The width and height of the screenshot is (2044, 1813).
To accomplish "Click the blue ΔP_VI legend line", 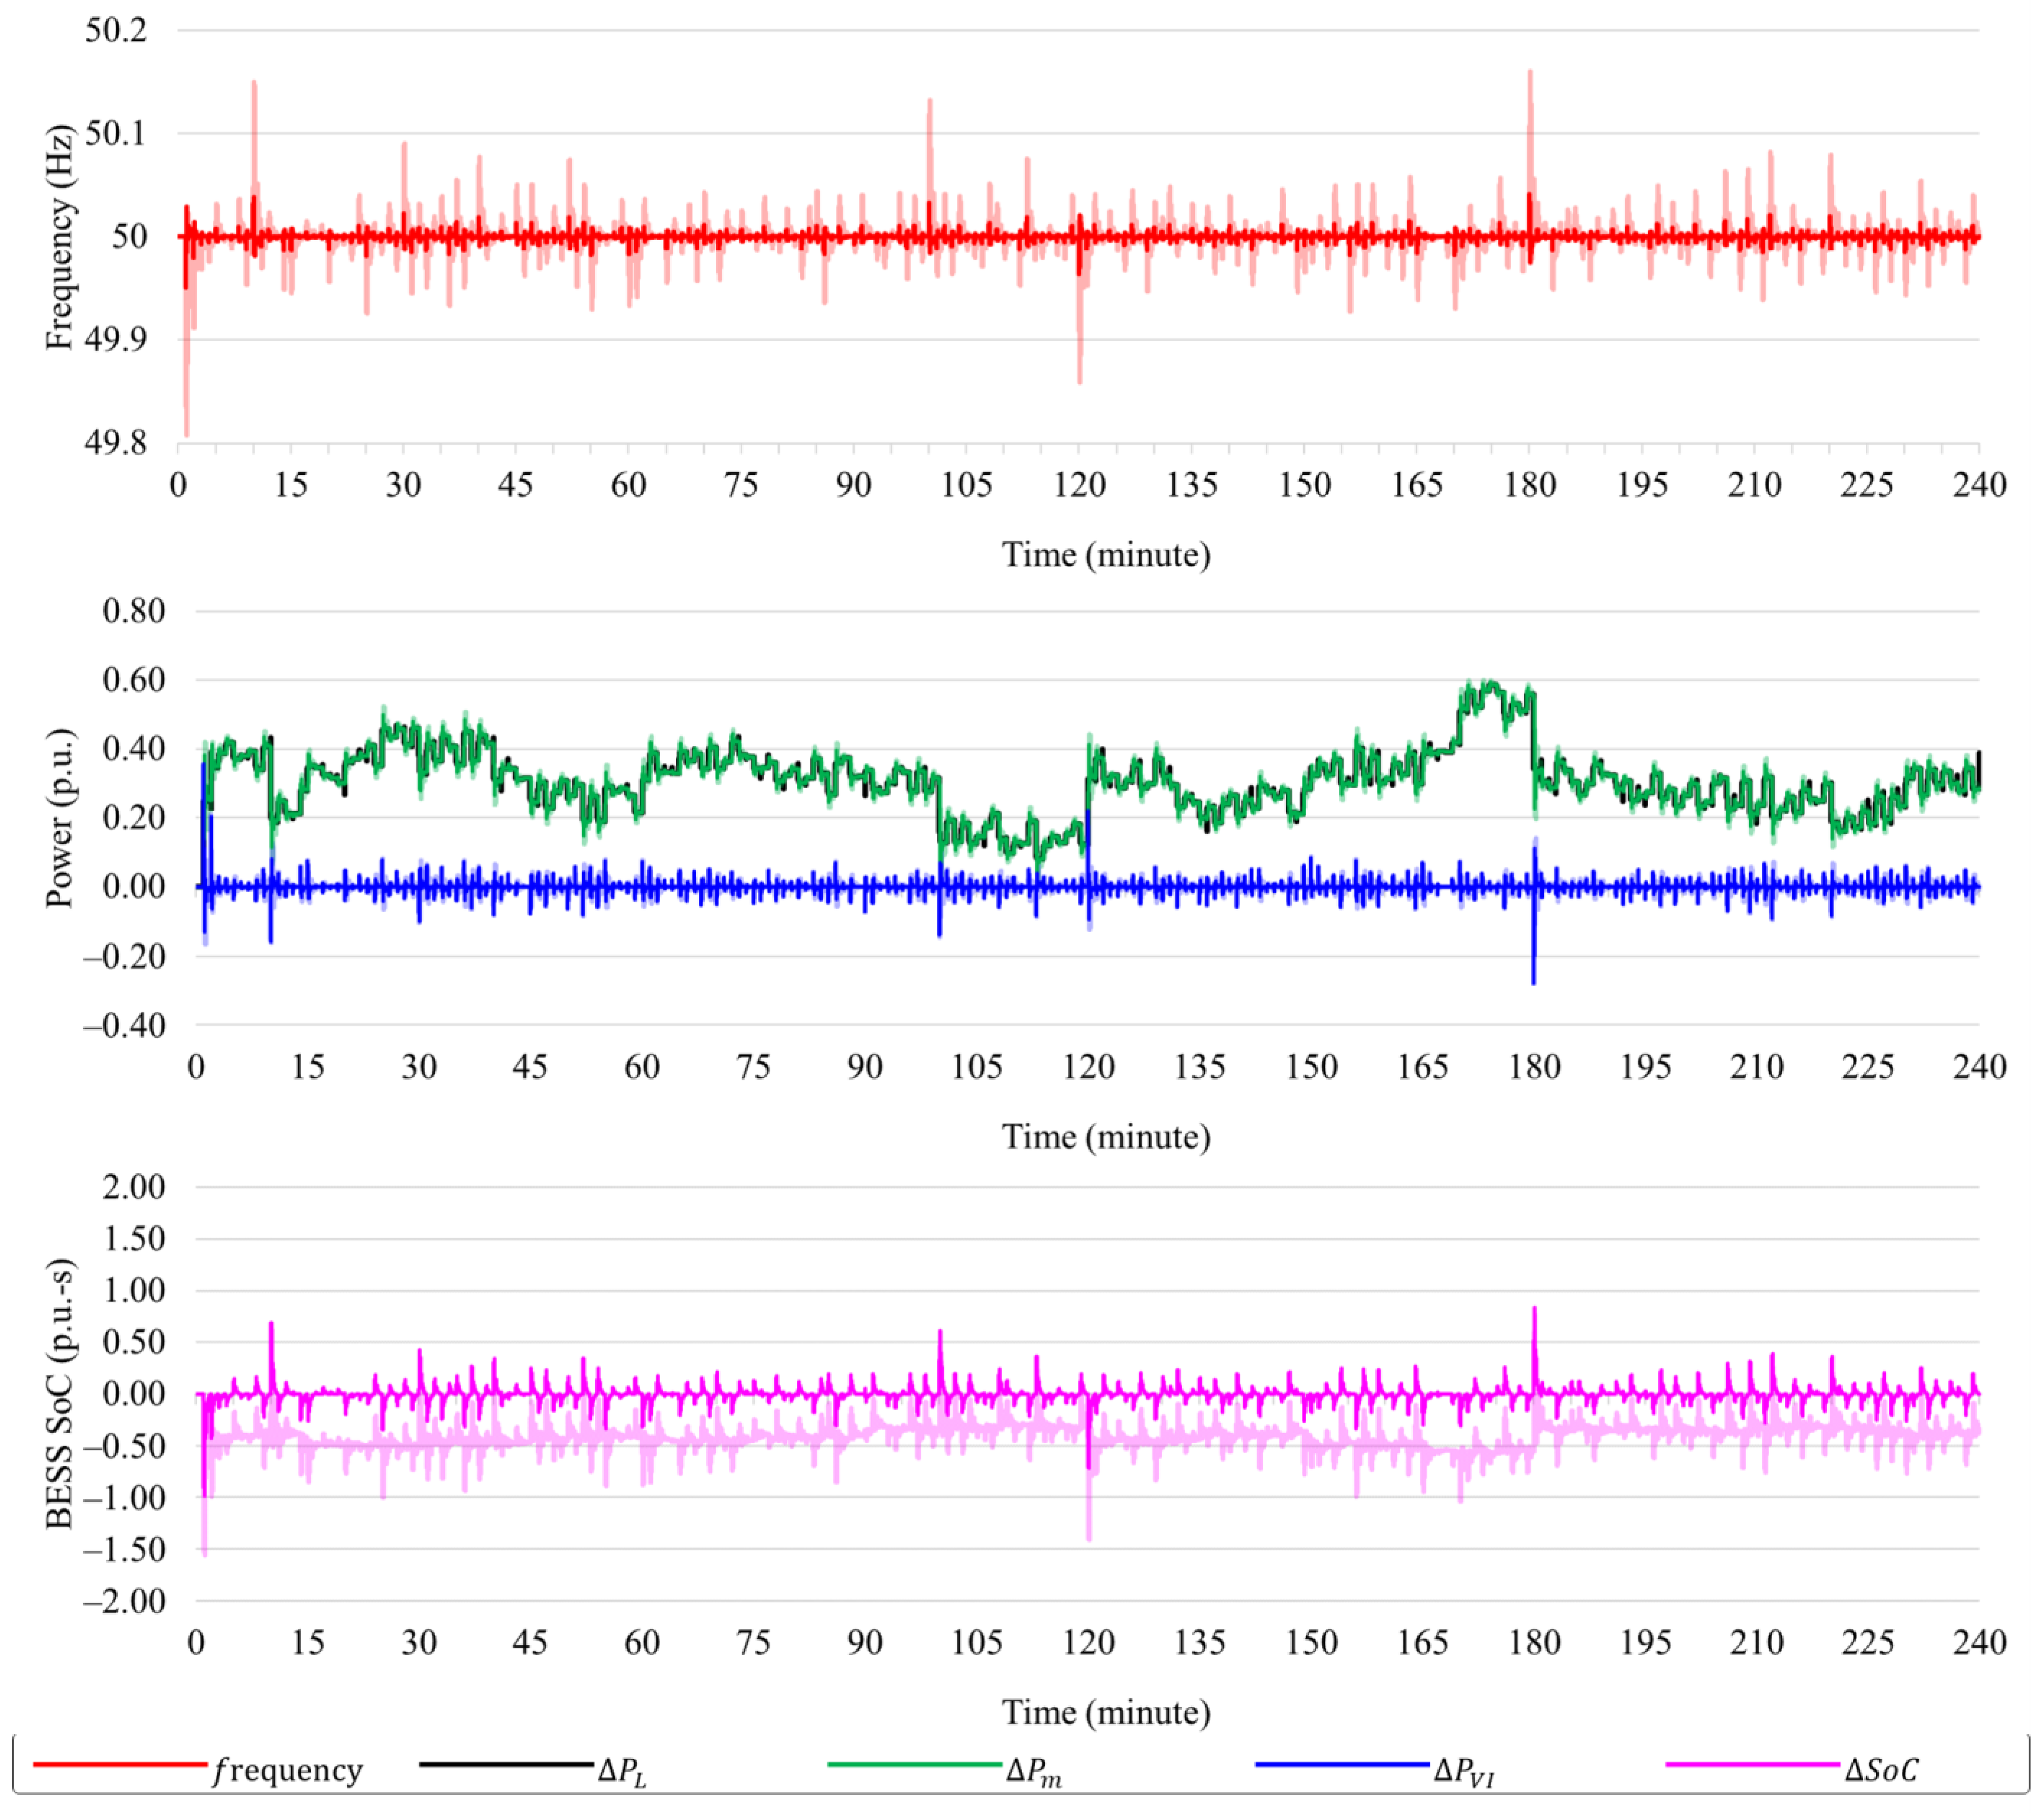I will click(1342, 1763).
